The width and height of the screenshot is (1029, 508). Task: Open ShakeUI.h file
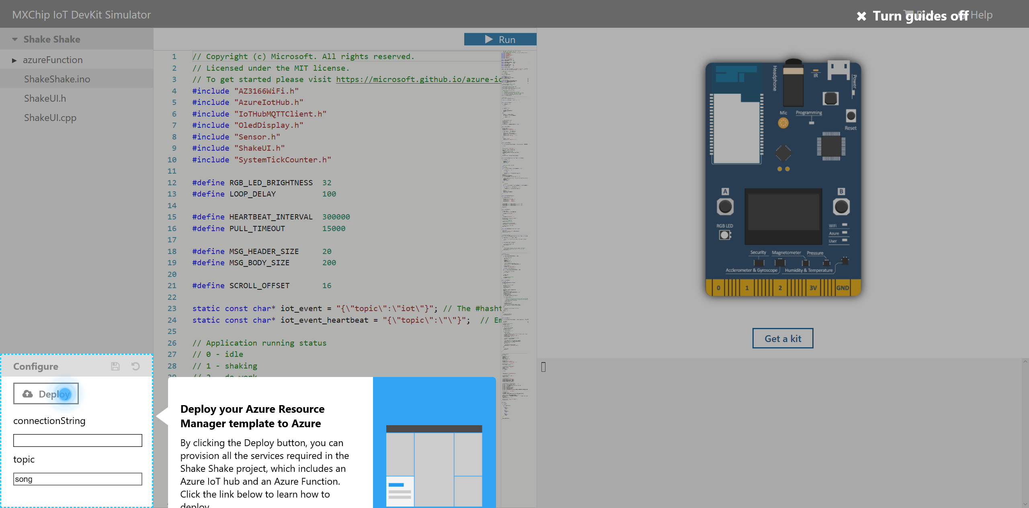(x=45, y=98)
